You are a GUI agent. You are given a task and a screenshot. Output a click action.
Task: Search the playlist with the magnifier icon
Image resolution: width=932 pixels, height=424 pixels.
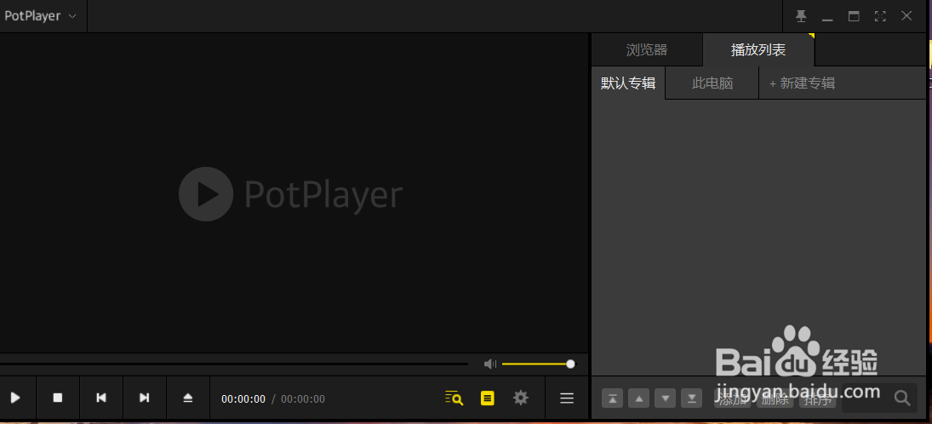pos(902,398)
